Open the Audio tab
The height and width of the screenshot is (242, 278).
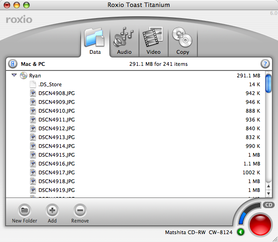pos(124,42)
